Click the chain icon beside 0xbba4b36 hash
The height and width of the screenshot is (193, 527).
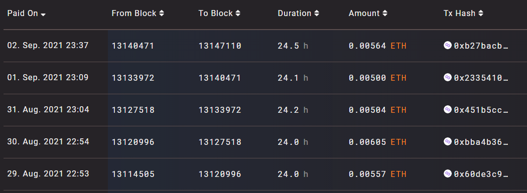[x=447, y=142]
